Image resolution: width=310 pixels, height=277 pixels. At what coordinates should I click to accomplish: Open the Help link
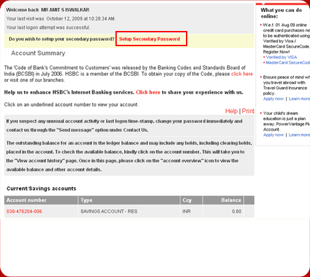[x=232, y=111]
